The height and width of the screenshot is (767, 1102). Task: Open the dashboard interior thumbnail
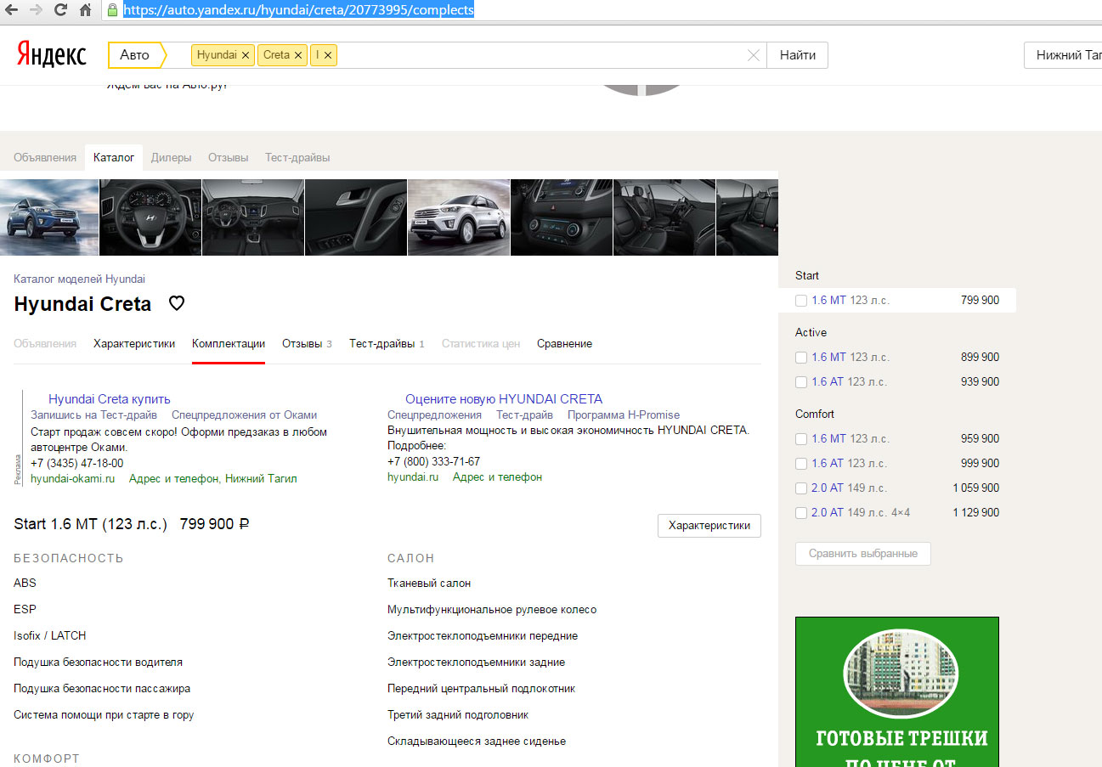point(253,217)
